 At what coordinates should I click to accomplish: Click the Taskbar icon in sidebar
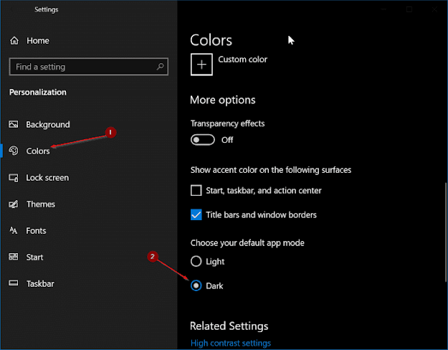coord(14,283)
